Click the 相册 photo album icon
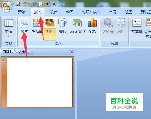Viewport: 151px width, 119px height. (50, 23)
